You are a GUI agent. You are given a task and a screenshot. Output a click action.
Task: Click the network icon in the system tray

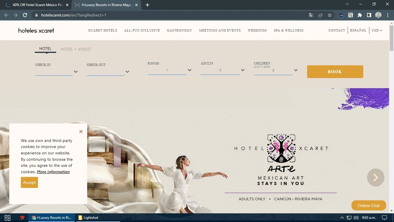(349, 218)
